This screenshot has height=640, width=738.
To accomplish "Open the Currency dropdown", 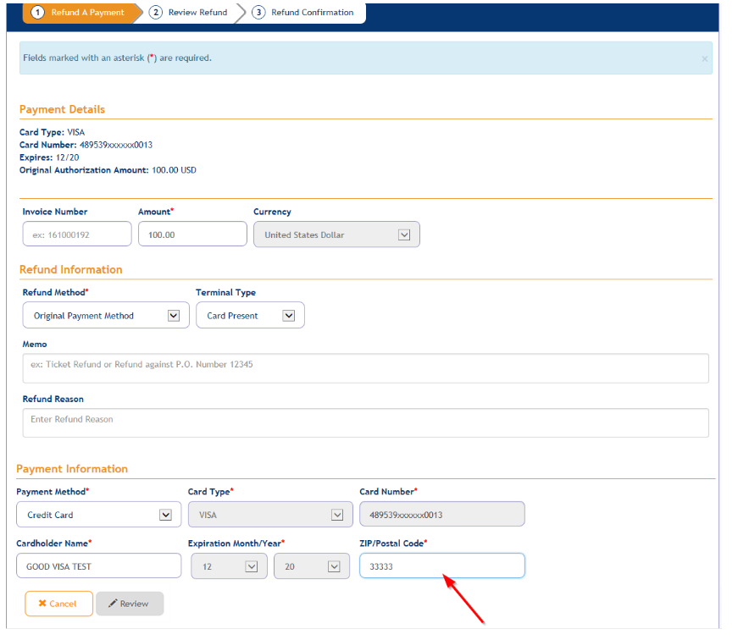I will (x=336, y=234).
